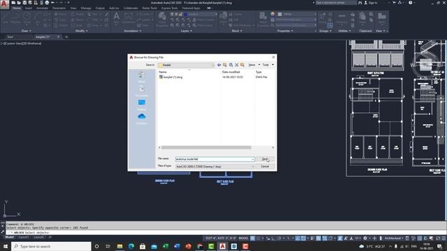Open the Views dropdown in dialog
447x251 pixels.
(x=254, y=65)
